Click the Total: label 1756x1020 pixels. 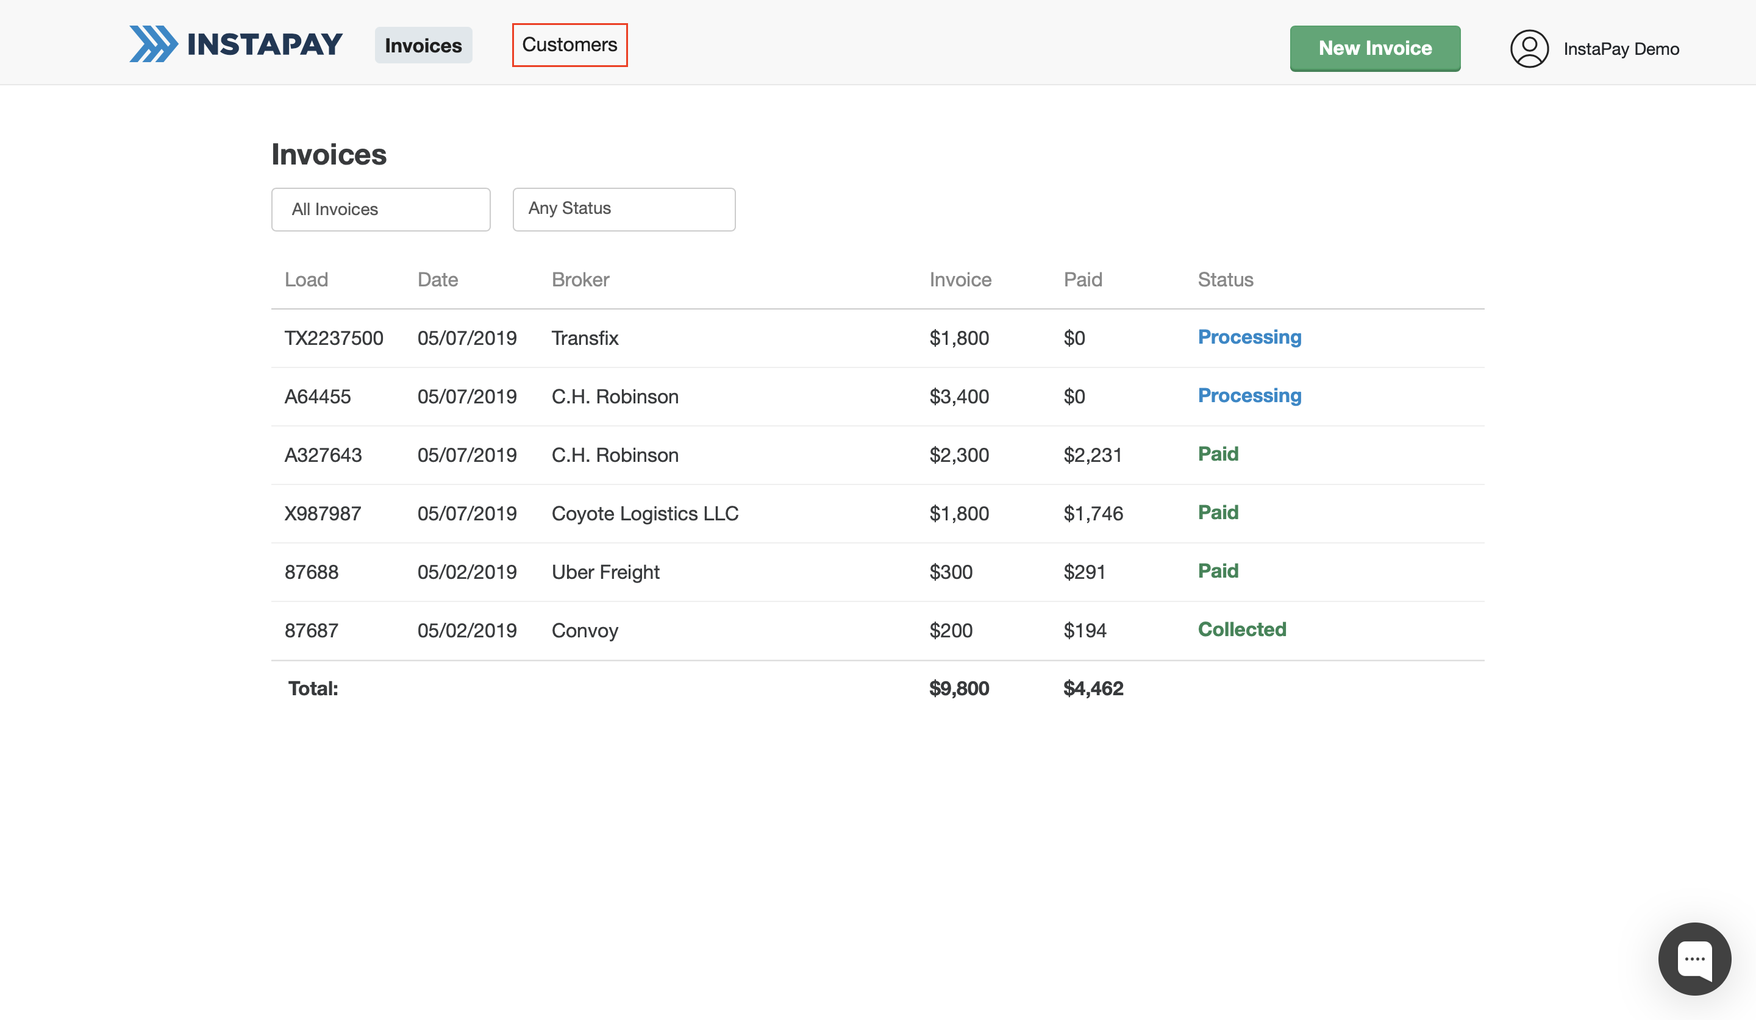pyautogui.click(x=313, y=688)
